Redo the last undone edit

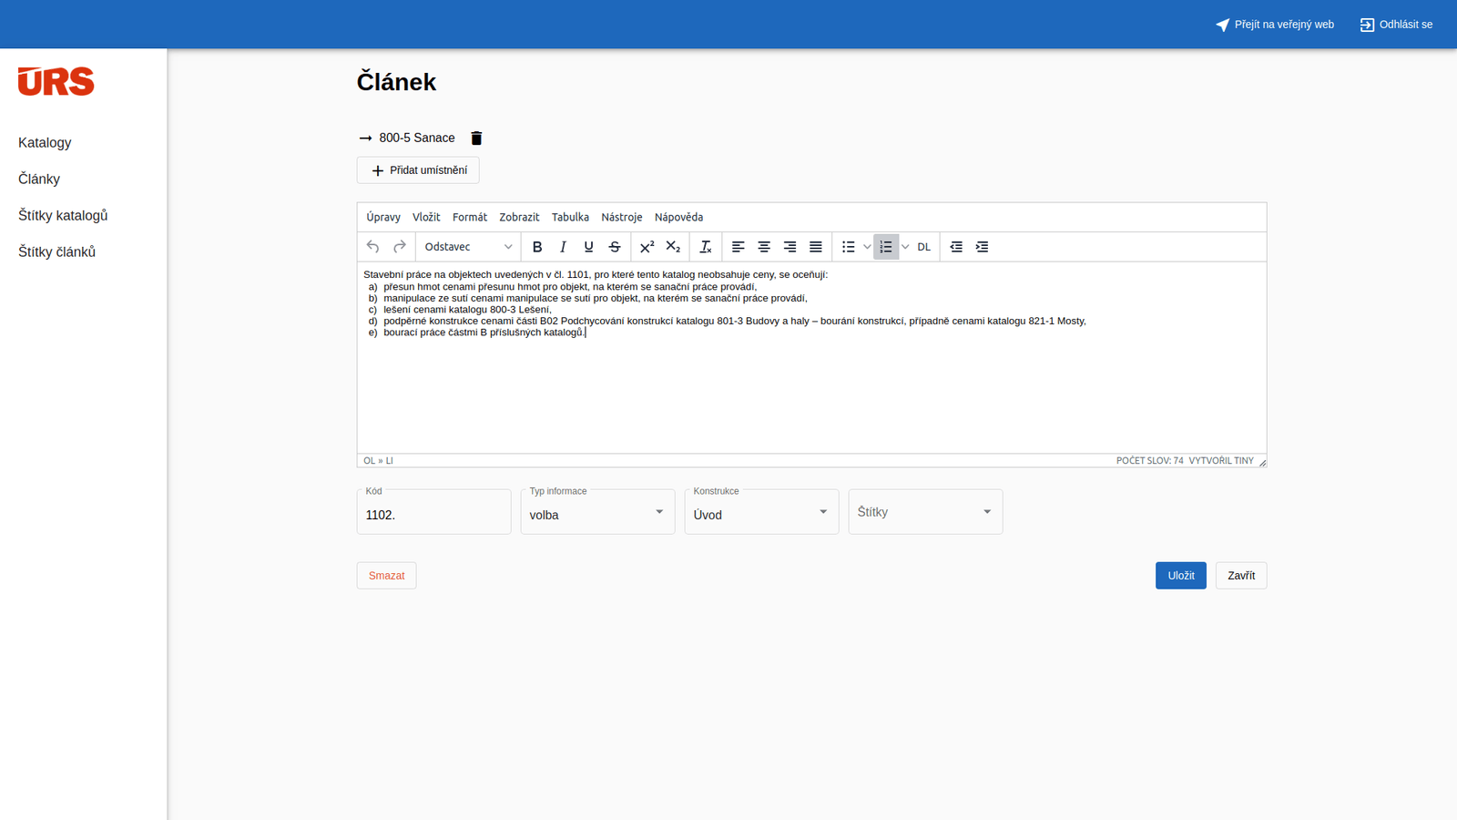(399, 247)
